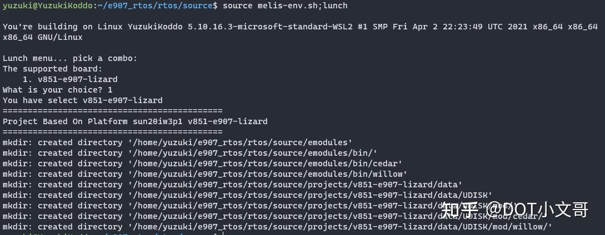Screen dimensions: 605x235
Task: Click the mkdir line ending in 'source/emodules'
Action: click(178, 142)
